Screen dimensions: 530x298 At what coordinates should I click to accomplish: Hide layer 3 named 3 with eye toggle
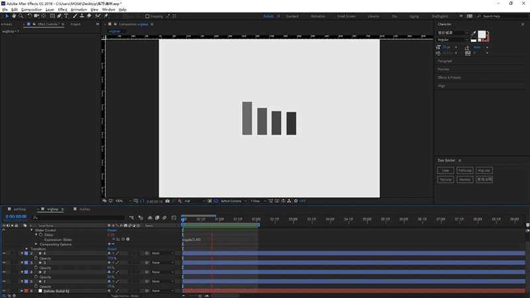coord(4,262)
